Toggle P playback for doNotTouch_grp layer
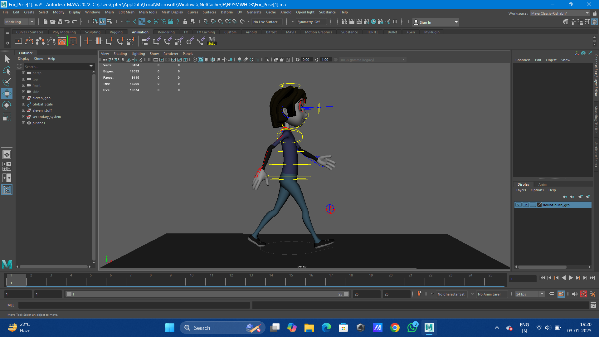Screen dimensions: 599x337 click(x=526, y=205)
